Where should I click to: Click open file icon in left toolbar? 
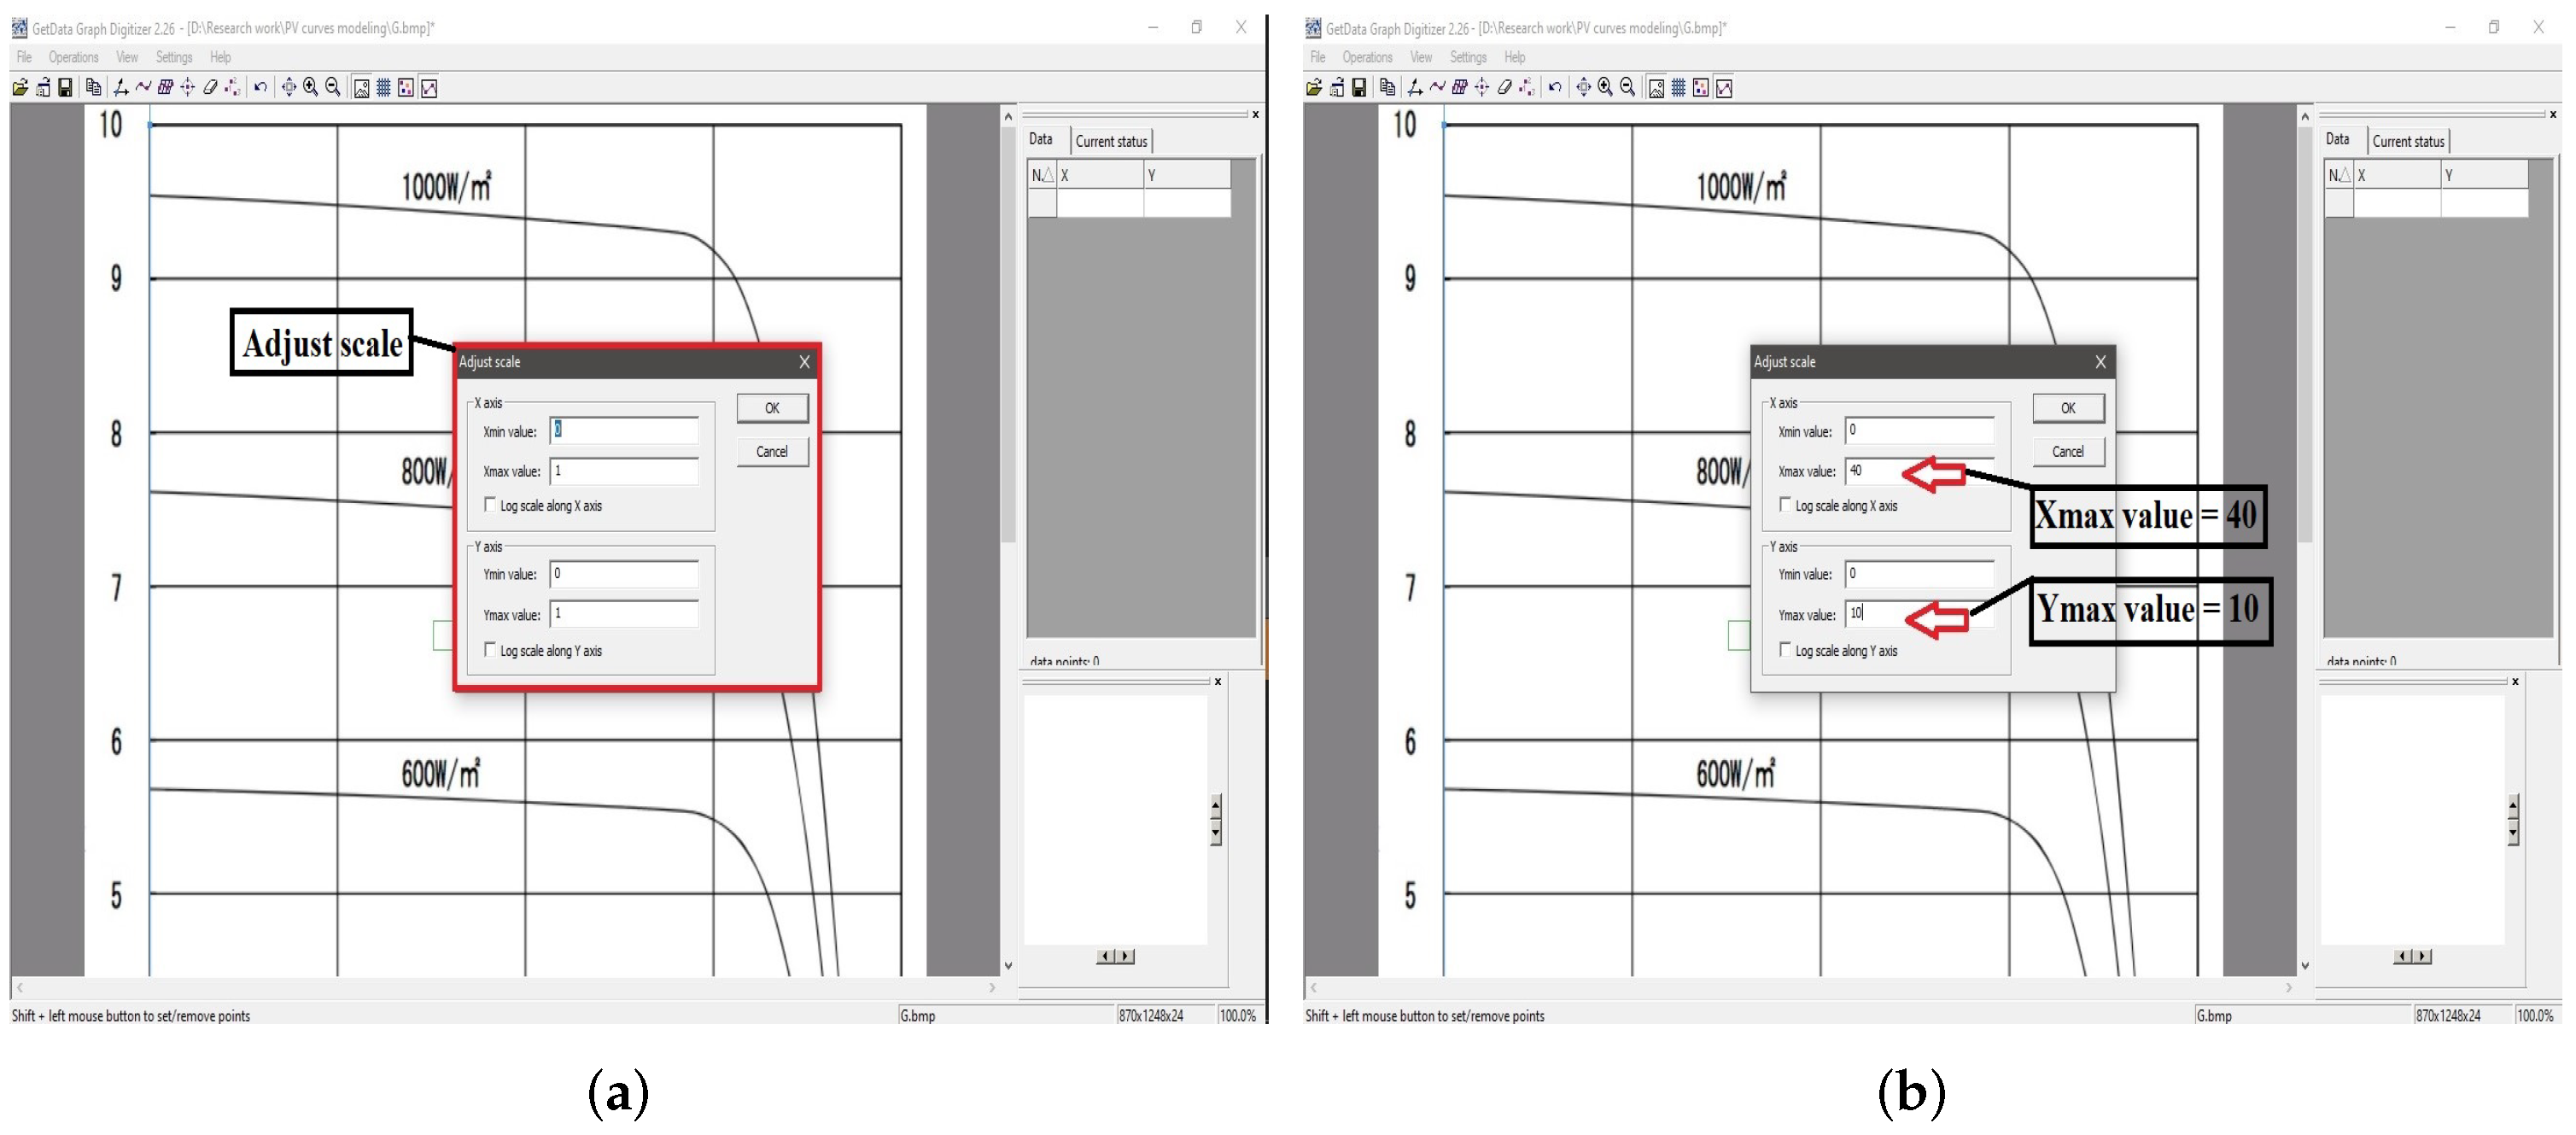[x=20, y=88]
